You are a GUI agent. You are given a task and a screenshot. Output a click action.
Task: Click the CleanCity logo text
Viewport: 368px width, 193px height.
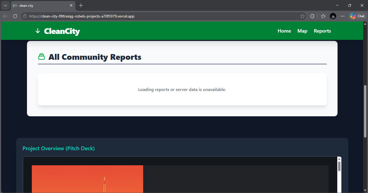tap(62, 31)
